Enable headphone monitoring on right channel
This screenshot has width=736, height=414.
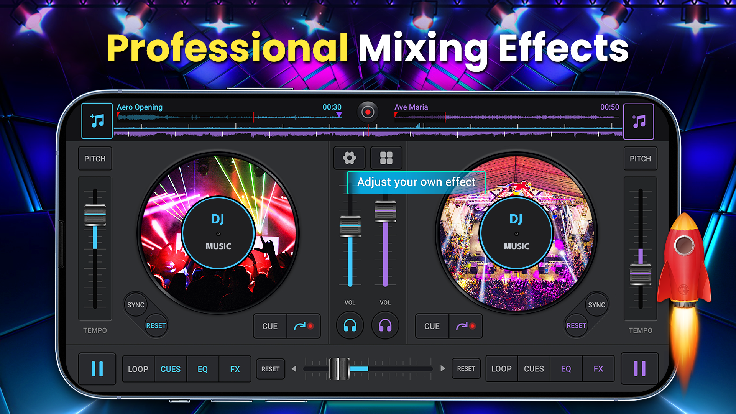click(385, 325)
